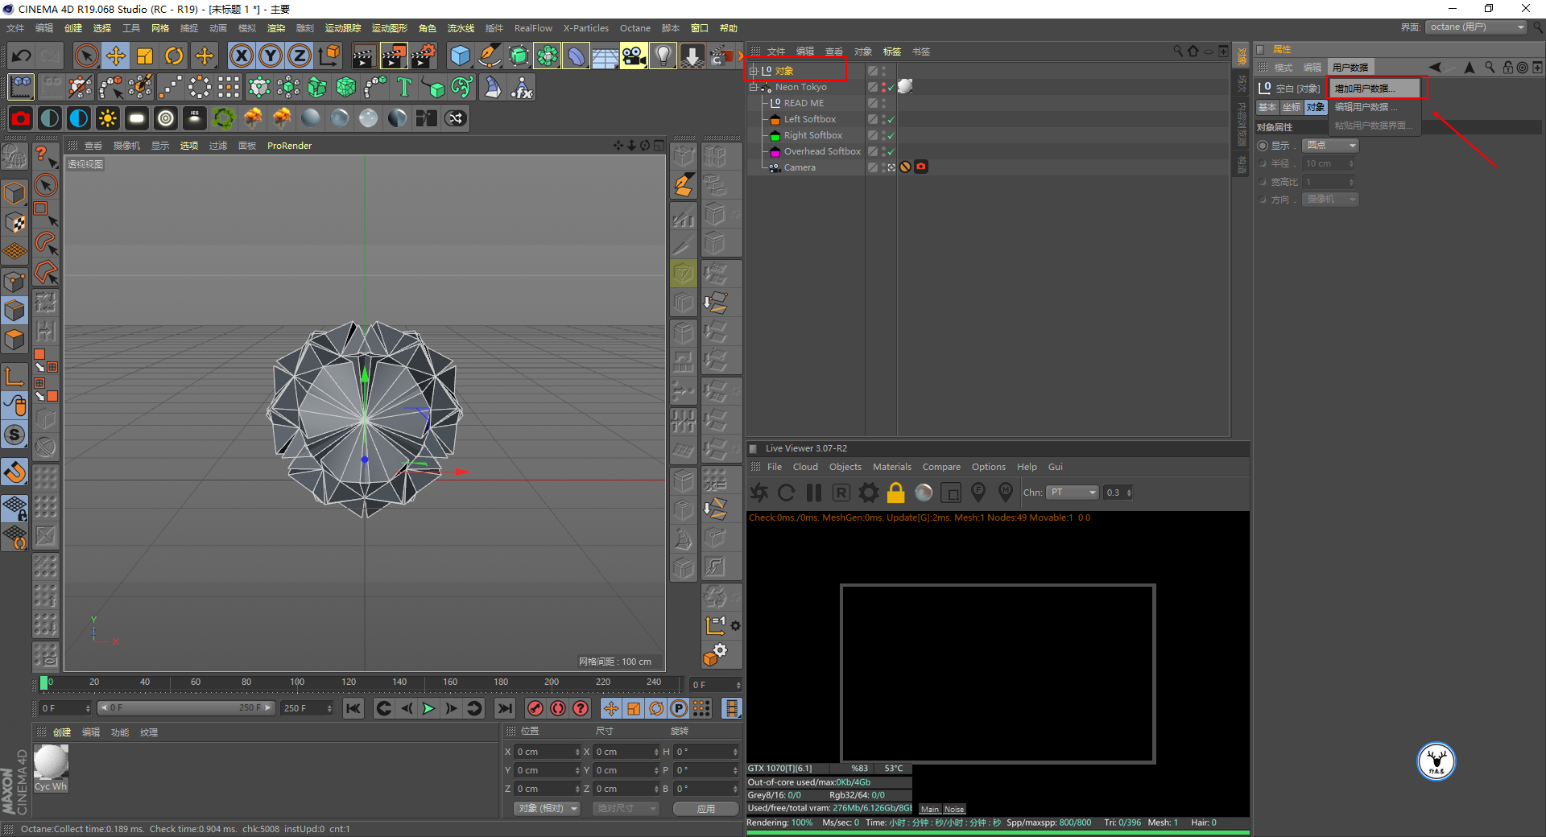Click the green current frame marker
This screenshot has width=1546, height=837.
click(44, 683)
